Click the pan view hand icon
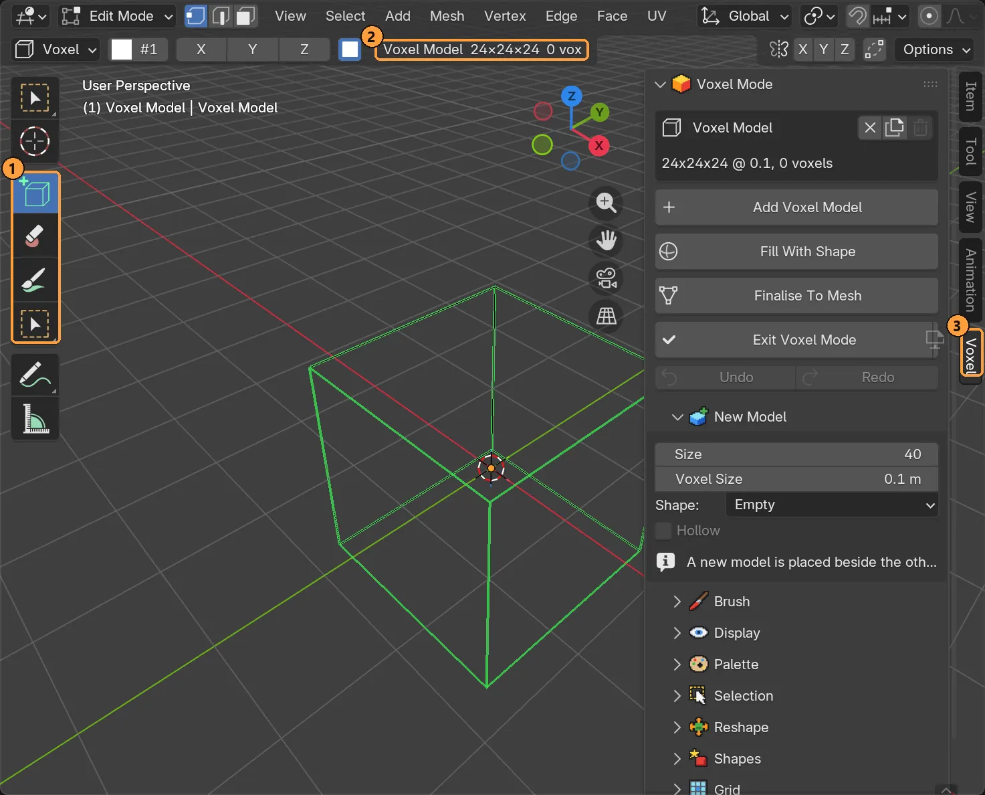 coord(607,240)
